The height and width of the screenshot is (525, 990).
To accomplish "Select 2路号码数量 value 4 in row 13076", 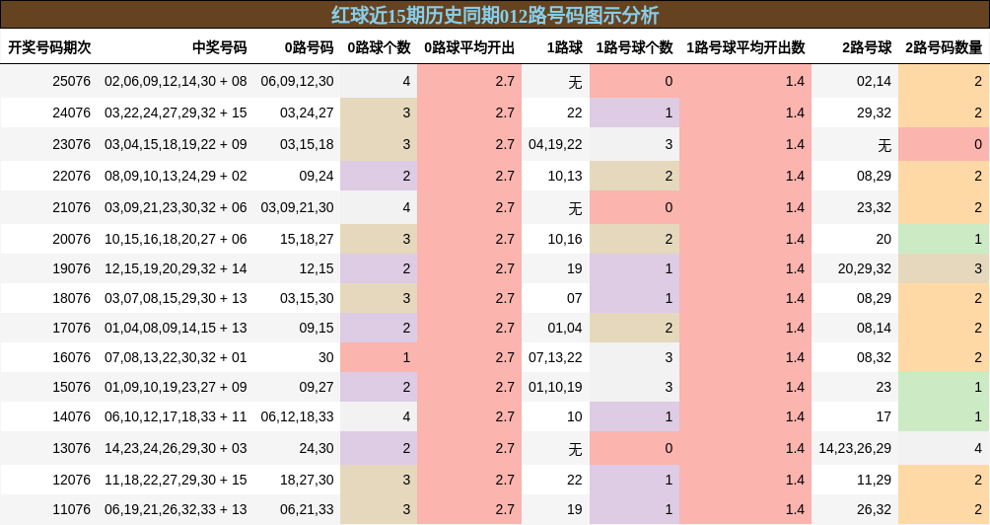I will coord(944,449).
